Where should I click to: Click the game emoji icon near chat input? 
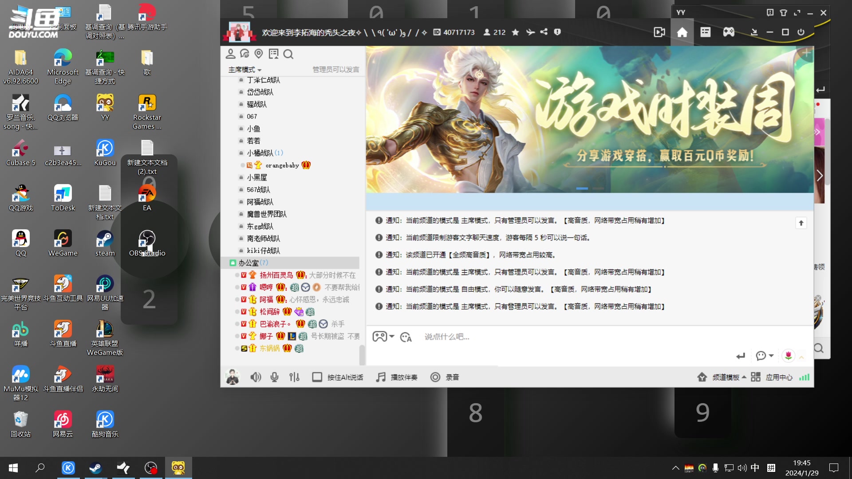click(381, 337)
